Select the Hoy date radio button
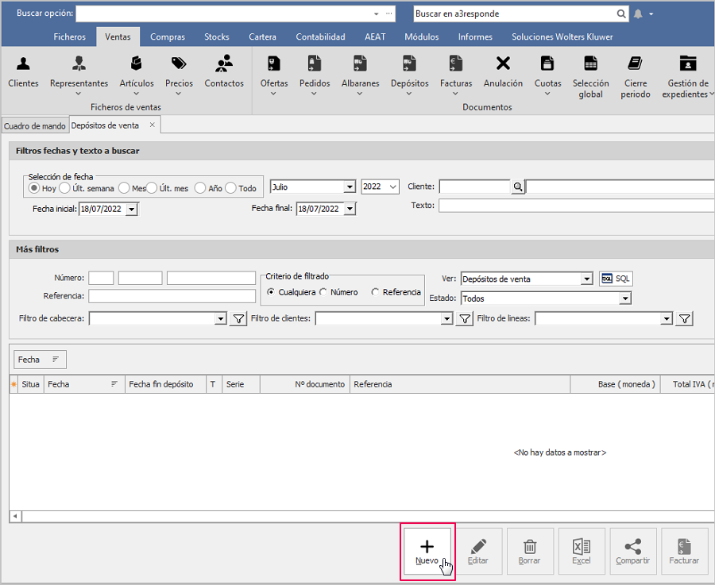This screenshot has width=715, height=585. [33, 187]
